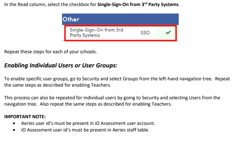Click the superscript rd after the 3

pos(146,3)
